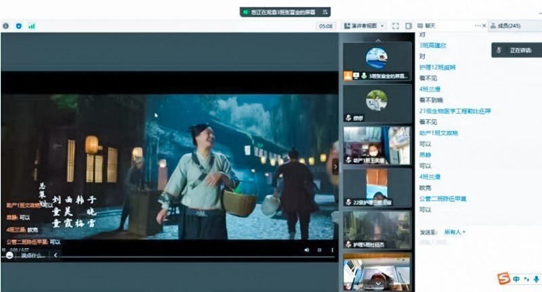This screenshot has width=542, height=292.
Task: Toggle the video player fullscreen icon
Action: click(319, 250)
